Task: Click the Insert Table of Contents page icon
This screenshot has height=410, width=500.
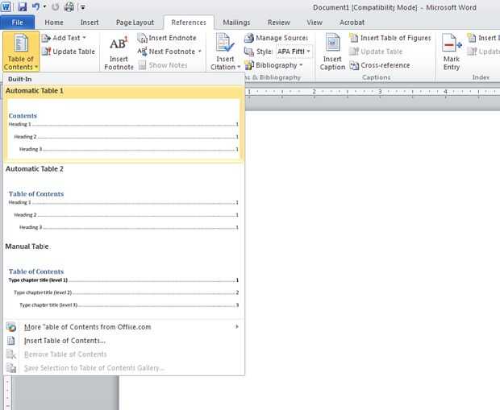Action: [11, 341]
